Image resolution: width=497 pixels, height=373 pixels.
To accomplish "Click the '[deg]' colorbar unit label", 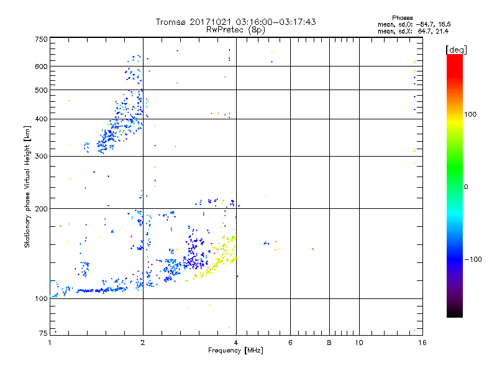I will point(456,50).
